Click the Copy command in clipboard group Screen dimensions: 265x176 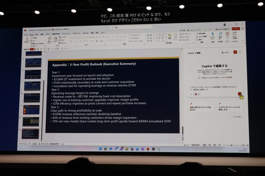pyautogui.click(x=34, y=41)
